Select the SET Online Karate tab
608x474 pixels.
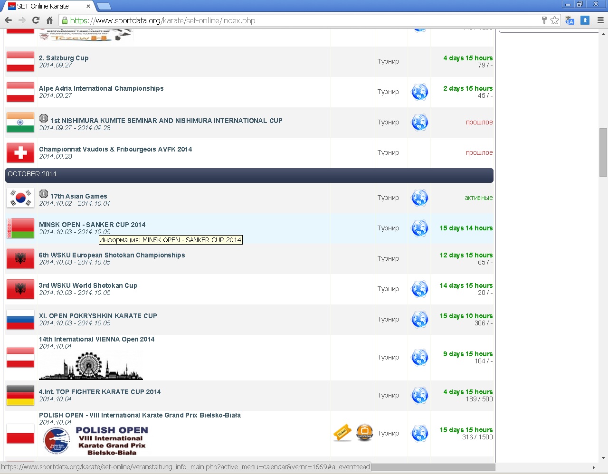point(46,6)
